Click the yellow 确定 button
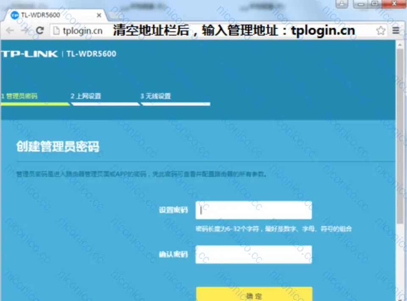The width and height of the screenshot is (407, 301). (x=254, y=294)
